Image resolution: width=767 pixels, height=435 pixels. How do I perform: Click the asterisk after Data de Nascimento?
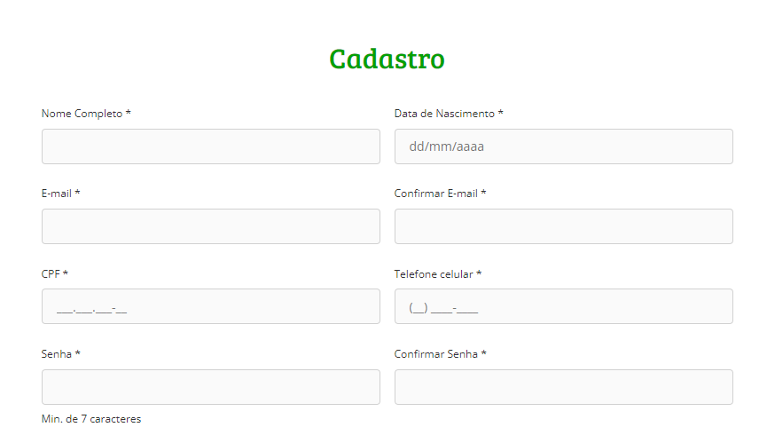(x=501, y=113)
